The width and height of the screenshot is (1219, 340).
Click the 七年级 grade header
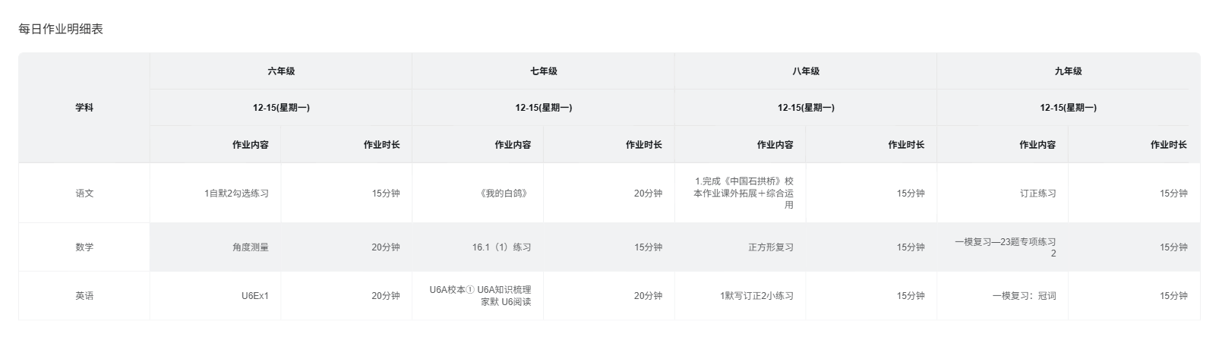(544, 71)
